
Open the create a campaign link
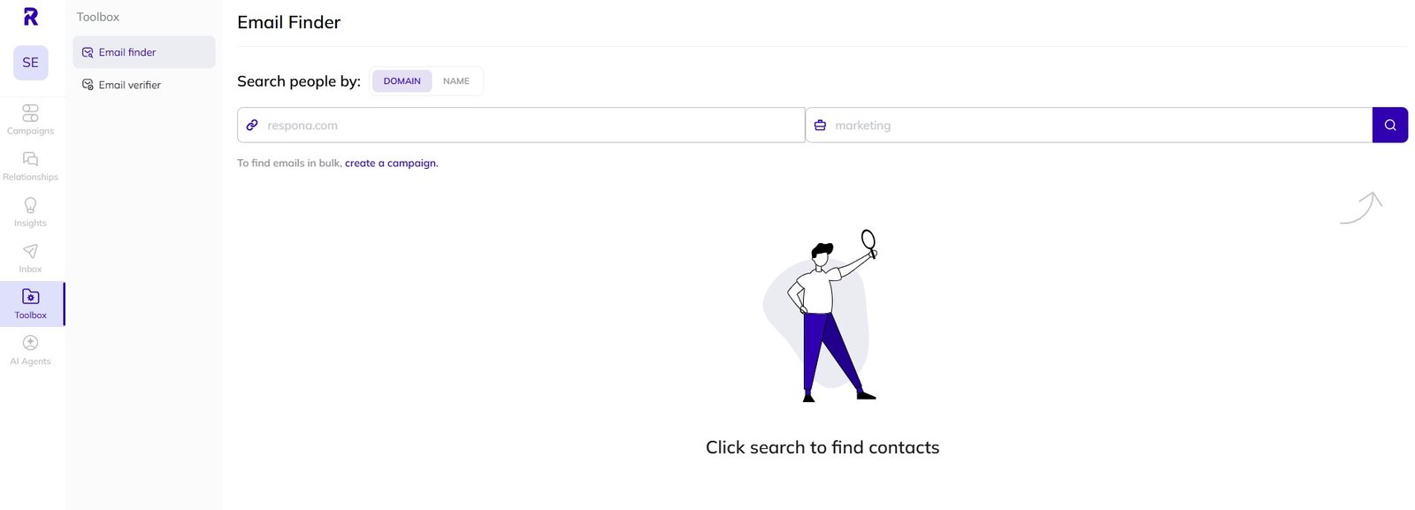391,163
